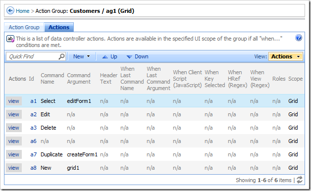
Task: Select the Actions tab
Action: point(59,27)
